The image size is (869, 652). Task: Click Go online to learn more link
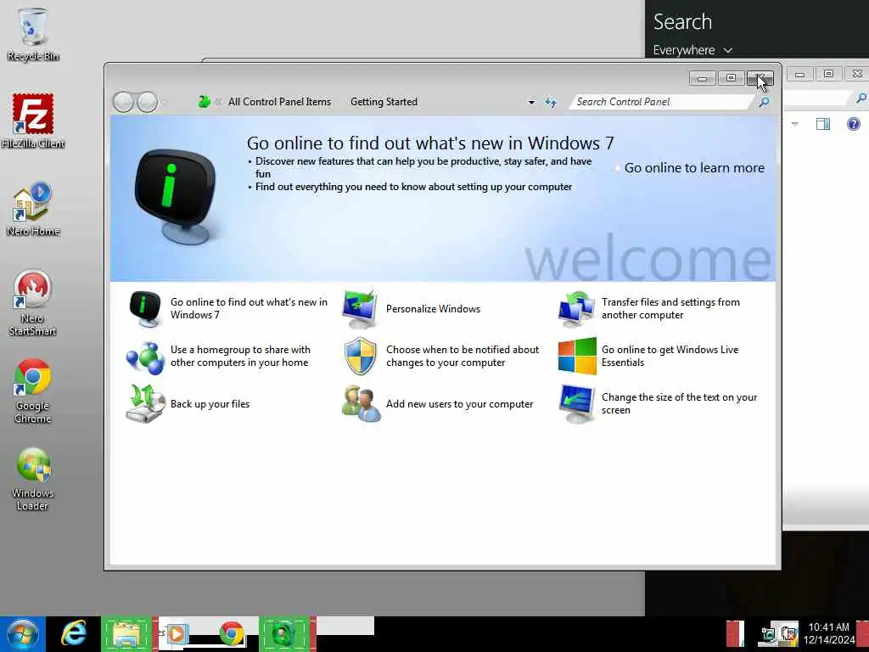(694, 167)
